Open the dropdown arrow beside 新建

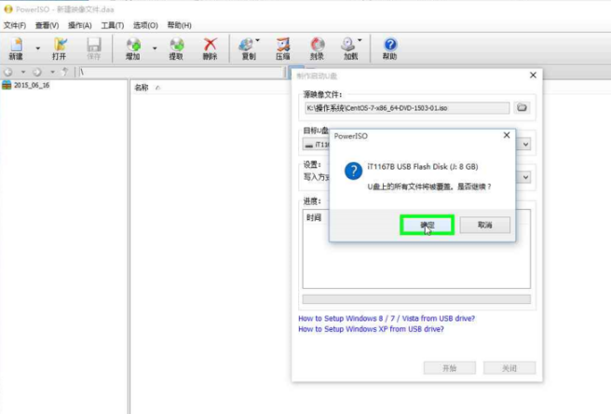pyautogui.click(x=38, y=48)
